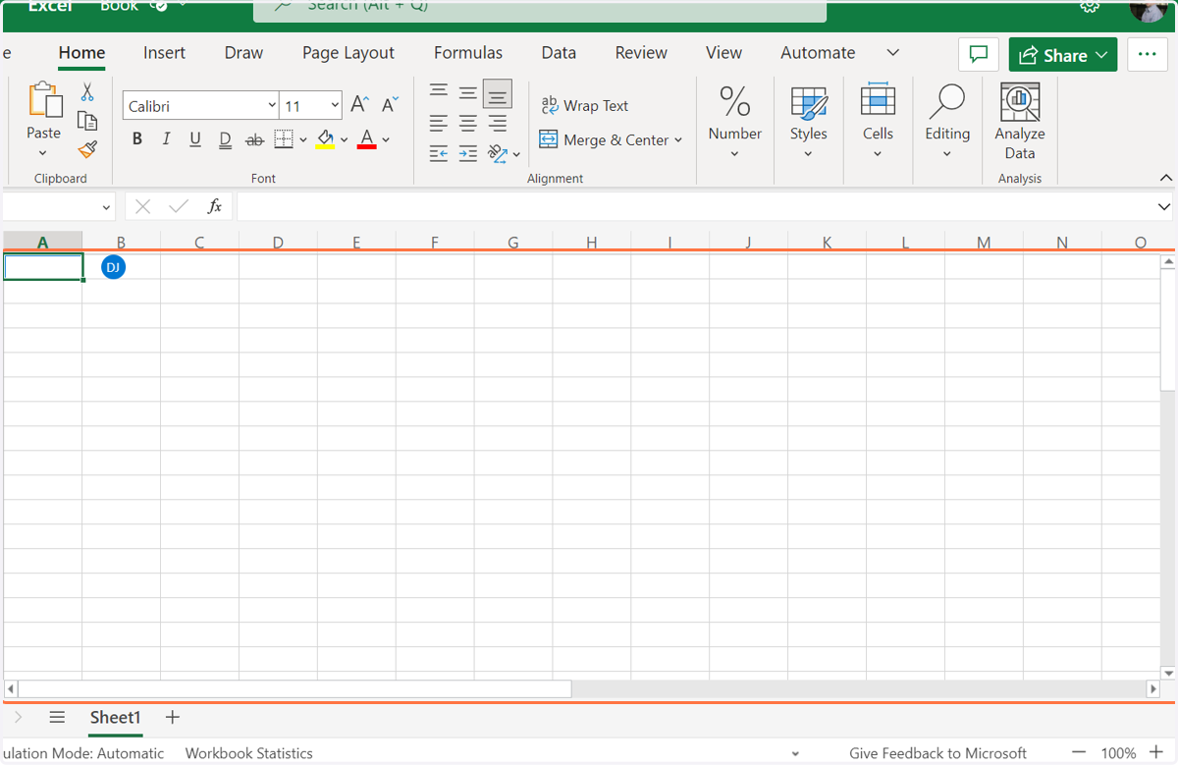The width and height of the screenshot is (1178, 765).
Task: Select Top Align in Alignment group
Action: 439,92
